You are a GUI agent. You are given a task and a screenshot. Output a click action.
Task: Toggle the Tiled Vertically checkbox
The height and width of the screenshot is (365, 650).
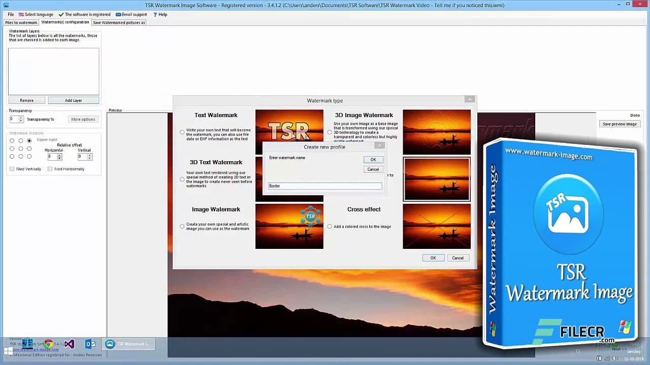pyautogui.click(x=12, y=169)
